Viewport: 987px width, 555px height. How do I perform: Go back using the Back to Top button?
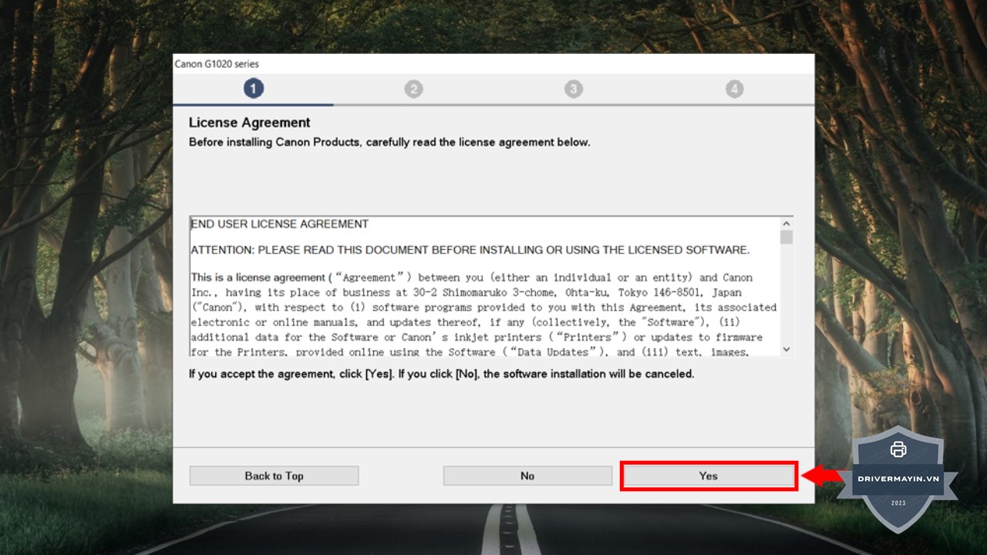(x=274, y=476)
